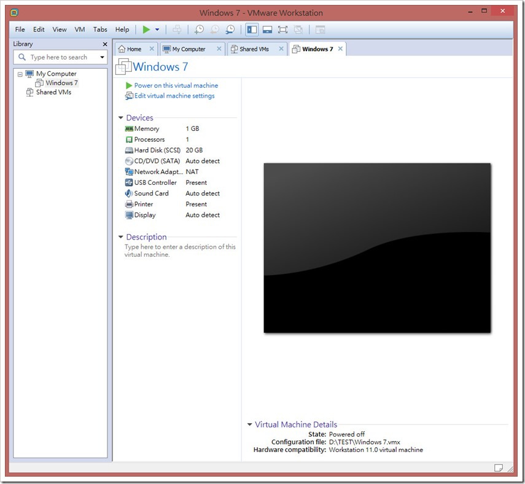The width and height of the screenshot is (525, 484).
Task: Enter full screen mode icon
Action: coord(282,29)
